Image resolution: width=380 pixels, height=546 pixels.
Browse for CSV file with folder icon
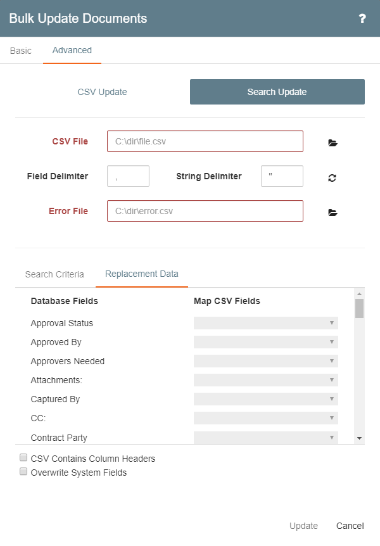[x=333, y=143]
